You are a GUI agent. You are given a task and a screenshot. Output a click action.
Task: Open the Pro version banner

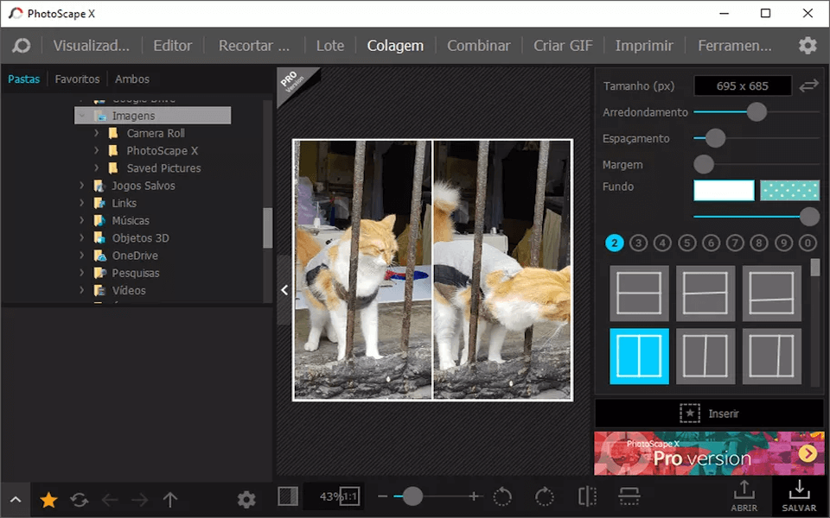pyautogui.click(x=709, y=453)
